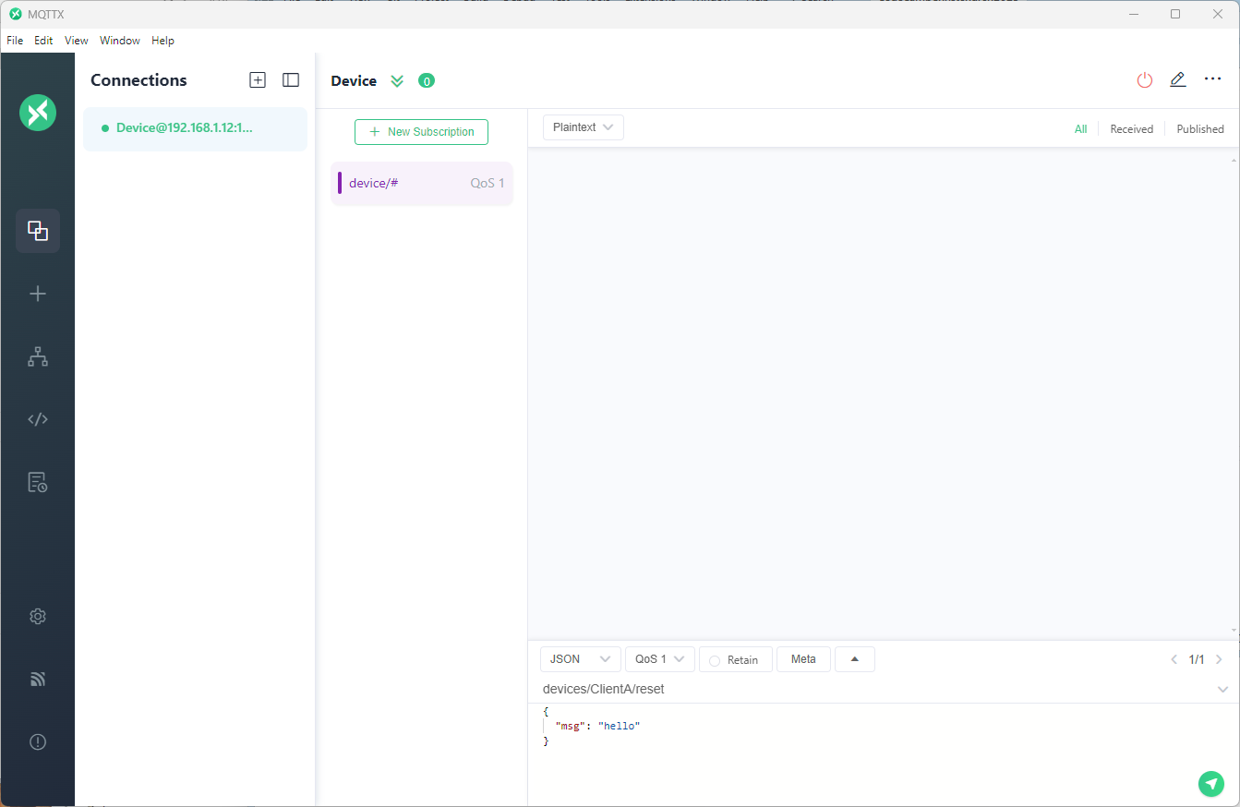
Task: Show only Received messages
Action: click(1131, 129)
